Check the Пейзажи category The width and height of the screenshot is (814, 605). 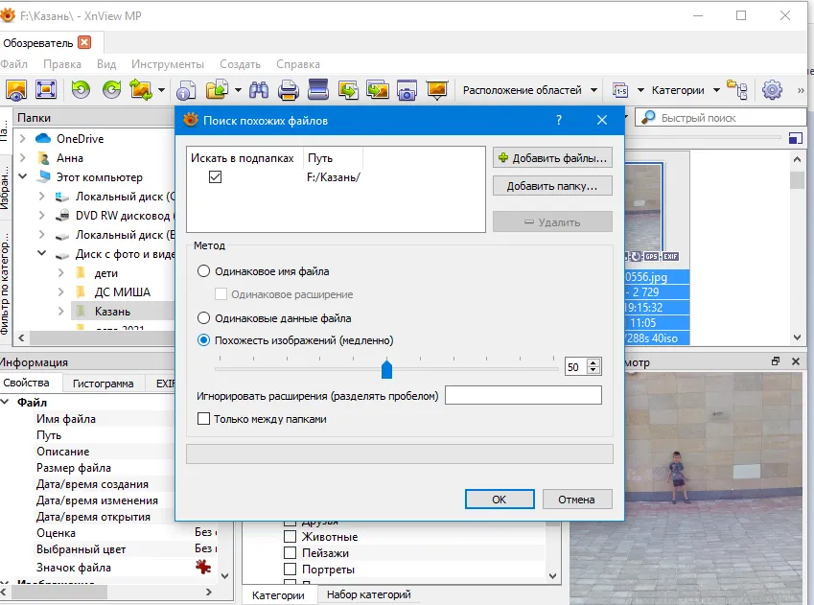[x=291, y=553]
